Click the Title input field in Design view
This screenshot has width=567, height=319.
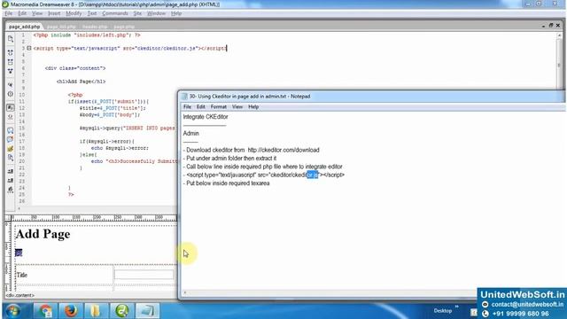pos(144,275)
